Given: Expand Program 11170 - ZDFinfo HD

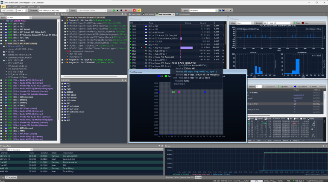Looking at the screenshot, I should click(62, 62).
